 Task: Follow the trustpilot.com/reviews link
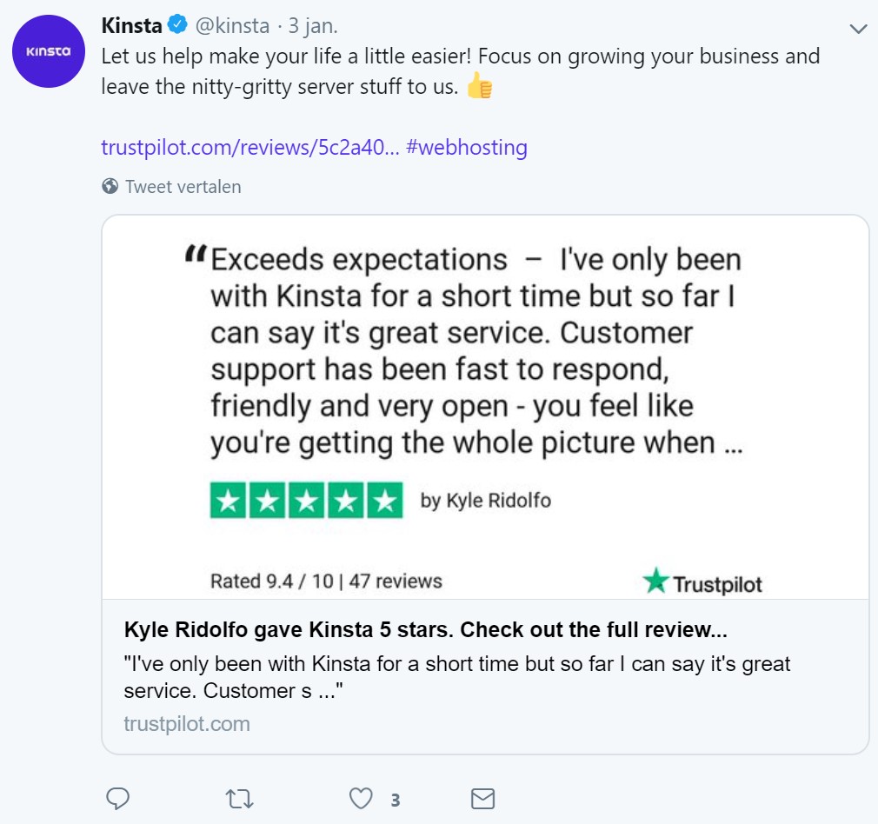pyautogui.click(x=250, y=147)
